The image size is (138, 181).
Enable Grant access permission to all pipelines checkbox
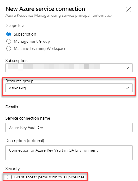[x=9, y=177]
